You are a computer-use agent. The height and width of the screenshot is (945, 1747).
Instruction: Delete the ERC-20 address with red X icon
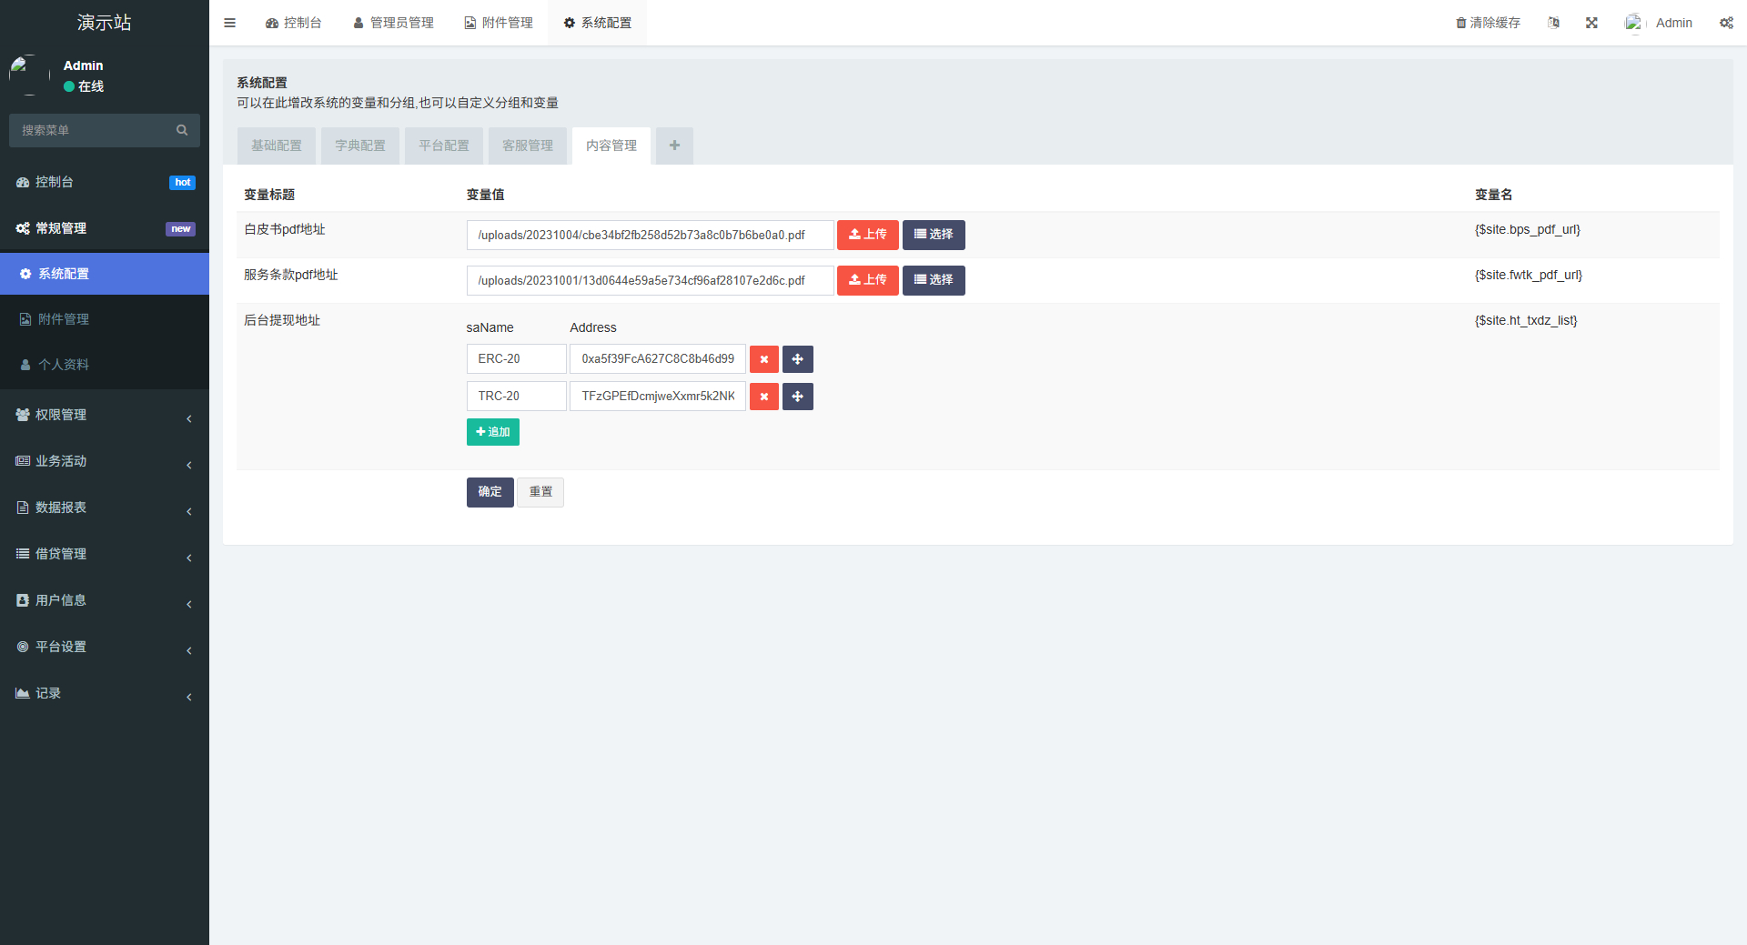763,358
